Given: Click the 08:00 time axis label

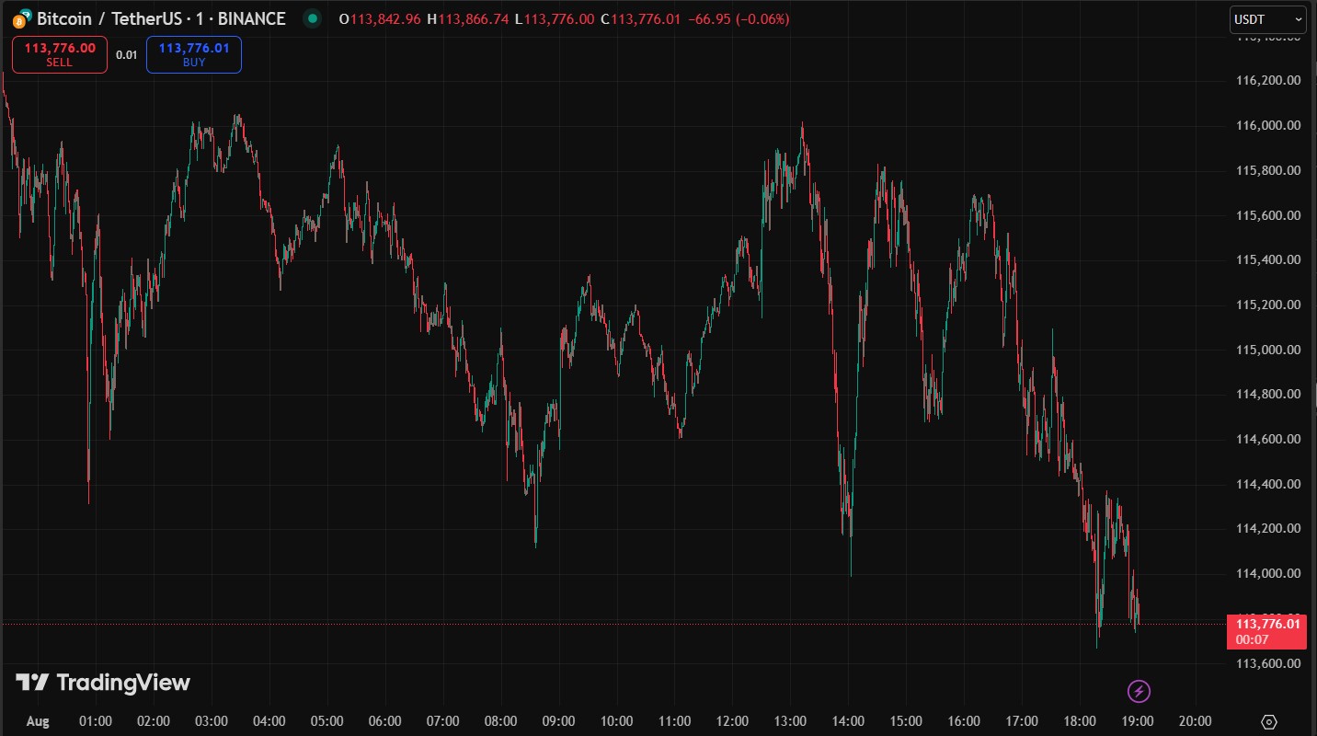Looking at the screenshot, I should tap(500, 721).
